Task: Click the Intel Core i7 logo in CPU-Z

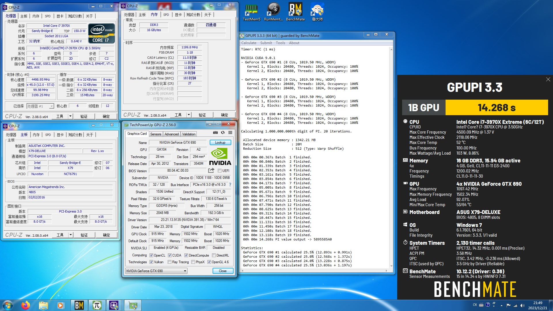Action: [101, 33]
